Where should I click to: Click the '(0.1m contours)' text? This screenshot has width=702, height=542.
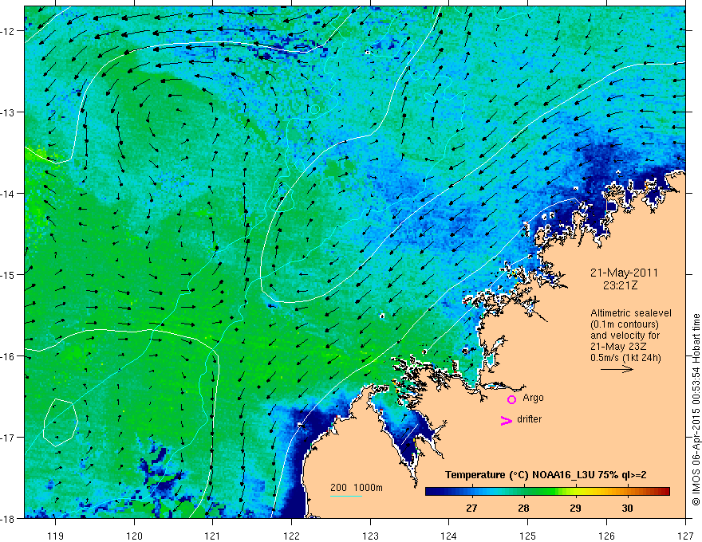625,324
